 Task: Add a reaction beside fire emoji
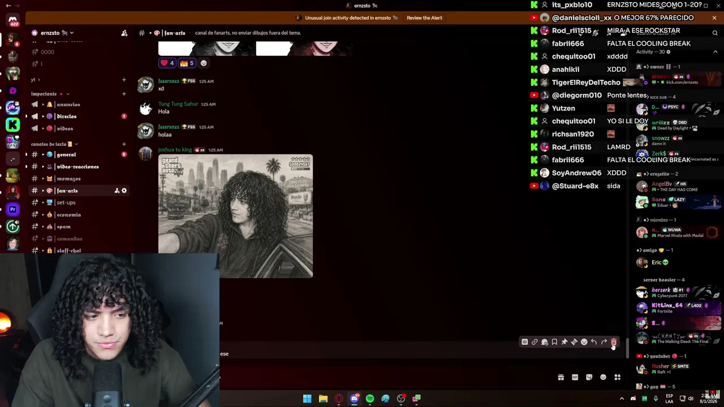(x=204, y=63)
